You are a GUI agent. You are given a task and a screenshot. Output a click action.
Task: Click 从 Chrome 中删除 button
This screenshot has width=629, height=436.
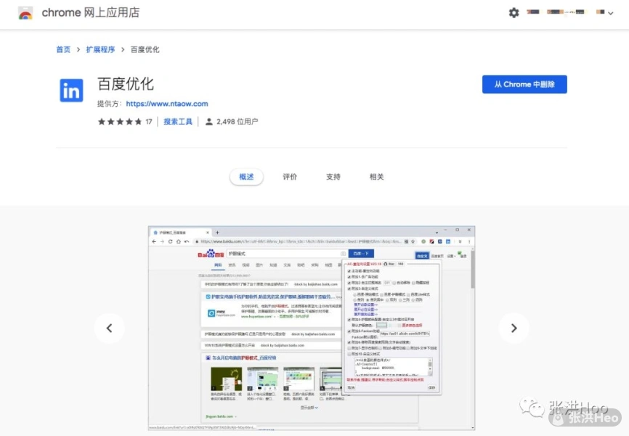[524, 84]
